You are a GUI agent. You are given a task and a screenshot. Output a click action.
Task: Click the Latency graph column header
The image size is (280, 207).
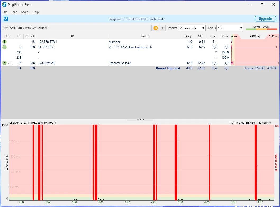point(255,36)
